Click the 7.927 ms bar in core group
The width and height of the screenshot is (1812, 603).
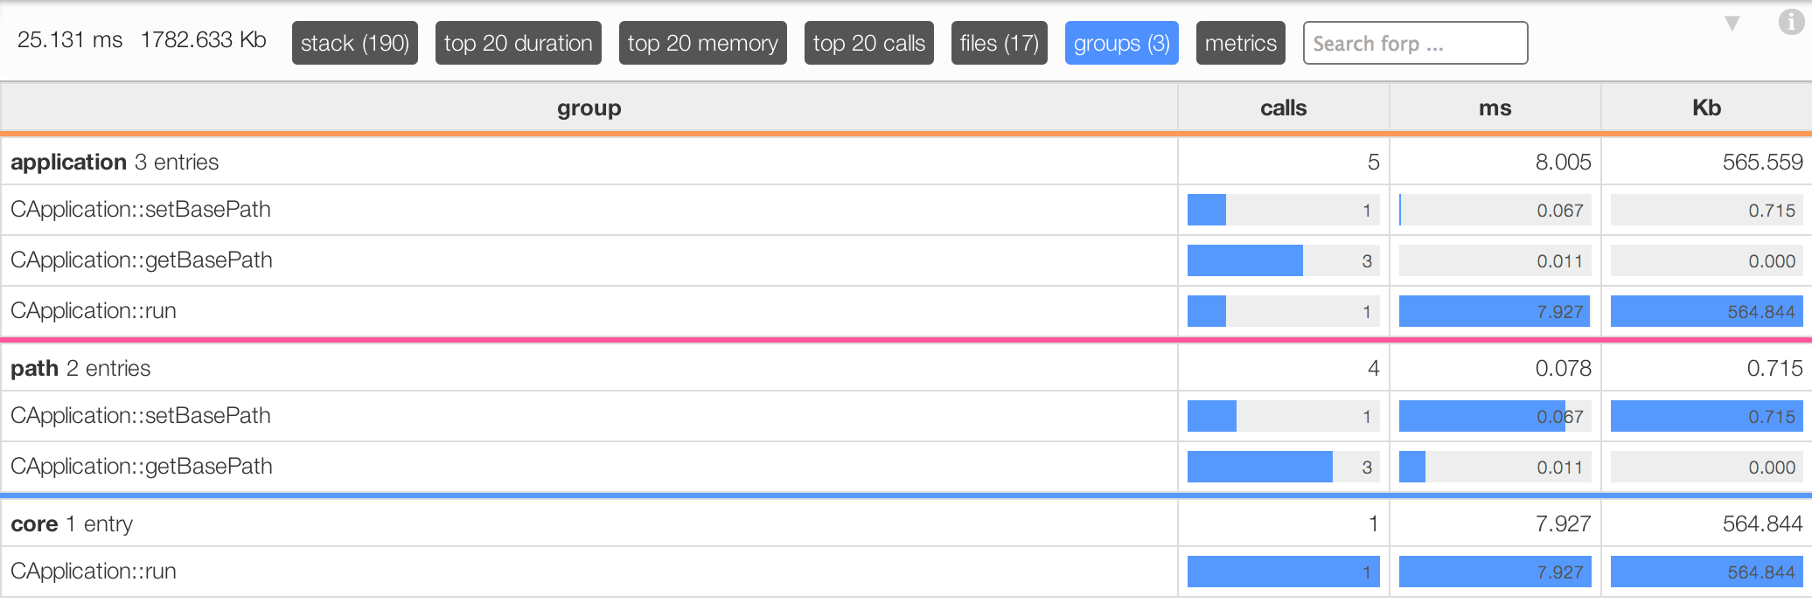(x=1495, y=572)
